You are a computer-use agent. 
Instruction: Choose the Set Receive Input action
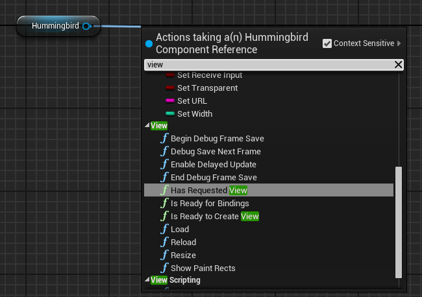point(210,75)
